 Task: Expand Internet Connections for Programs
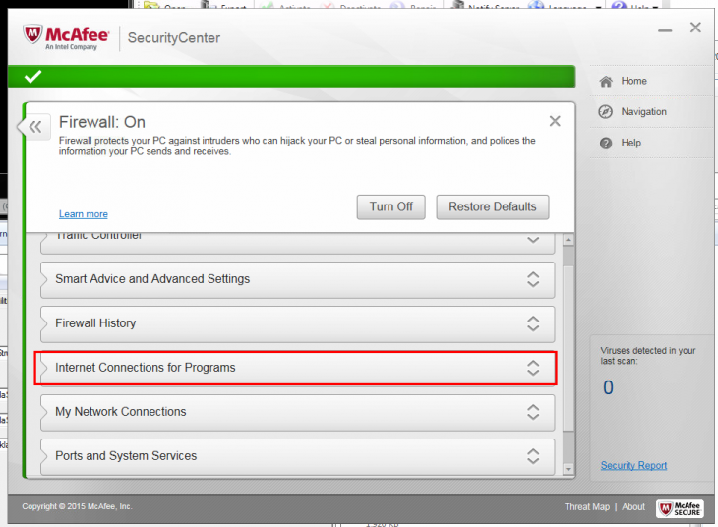297,368
